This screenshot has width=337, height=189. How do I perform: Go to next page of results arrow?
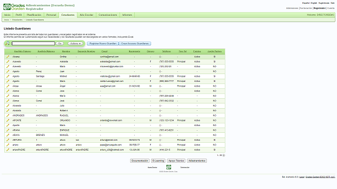click(x=224, y=155)
